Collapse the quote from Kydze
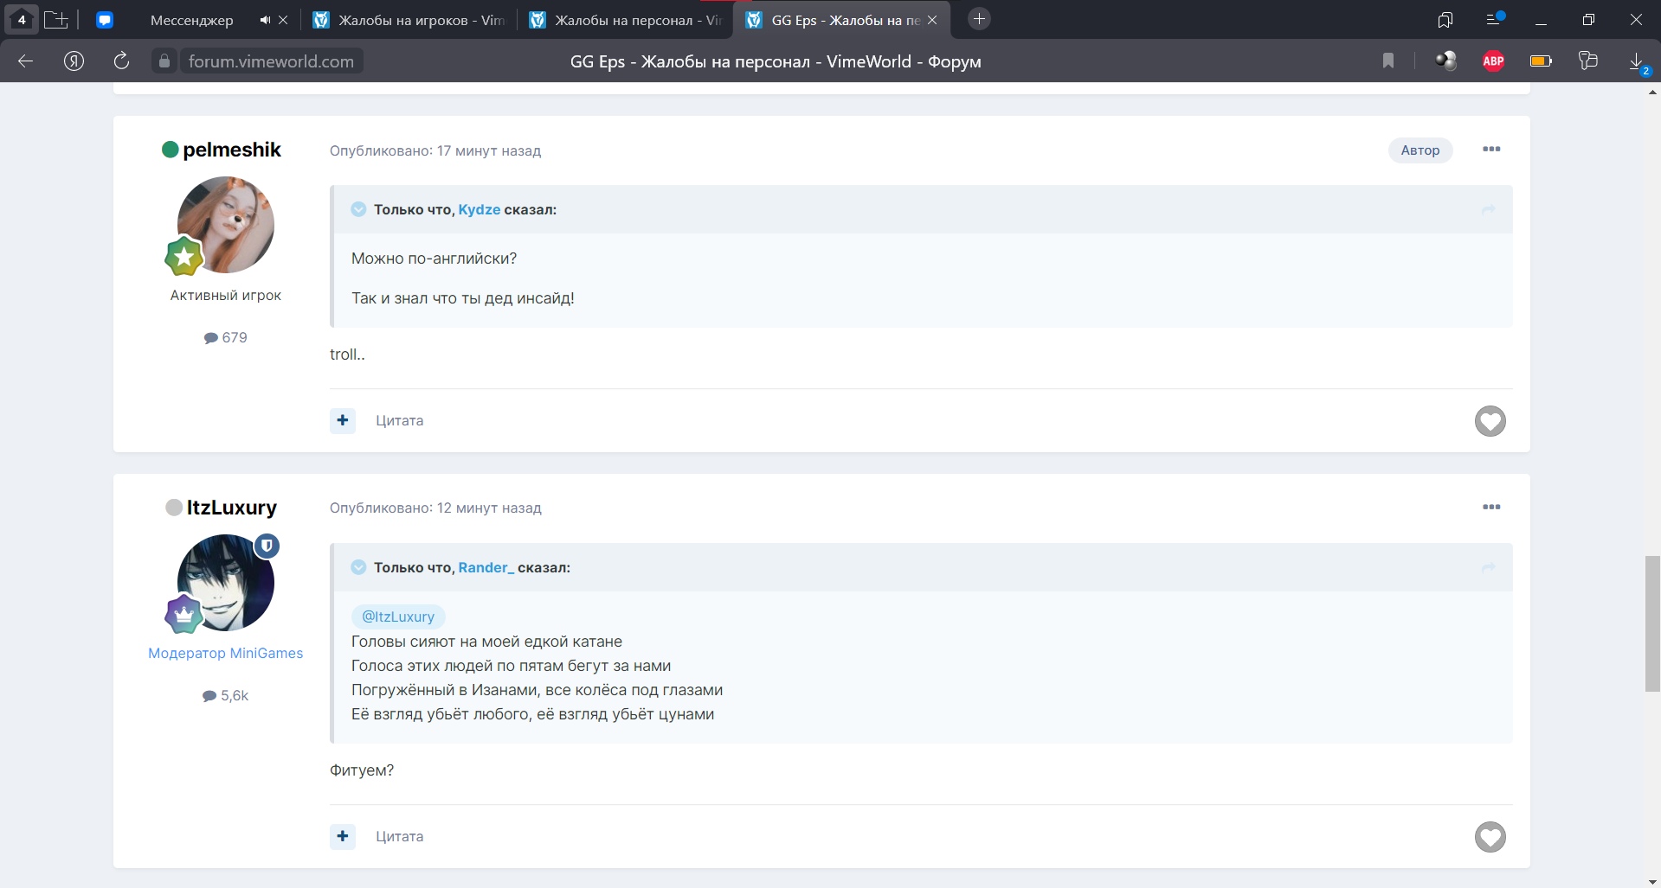Image resolution: width=1661 pixels, height=888 pixels. point(358,209)
